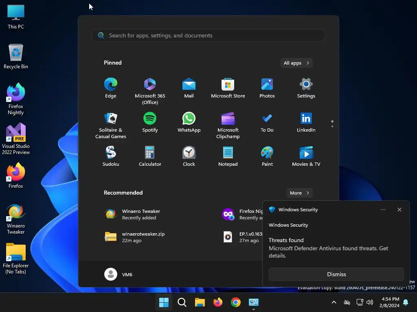Click the Windows Start button on taskbar
Image resolution: width=417 pixels, height=312 pixels.
pos(164,302)
